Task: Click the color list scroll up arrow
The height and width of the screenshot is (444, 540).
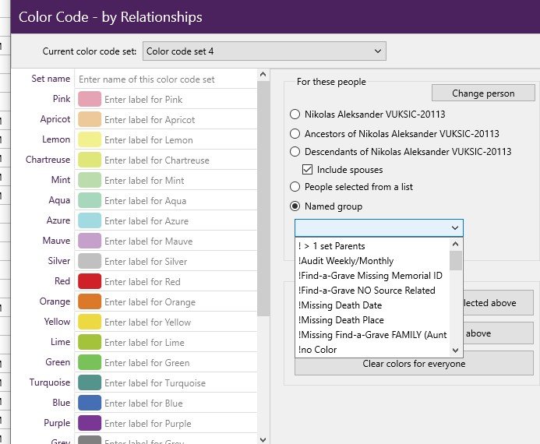Action: [x=263, y=74]
